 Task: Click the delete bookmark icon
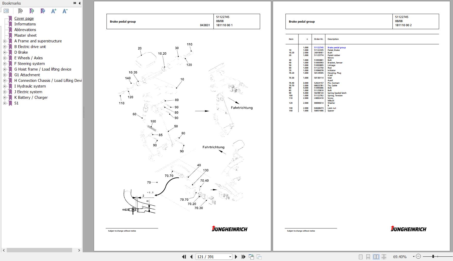click(x=20, y=11)
